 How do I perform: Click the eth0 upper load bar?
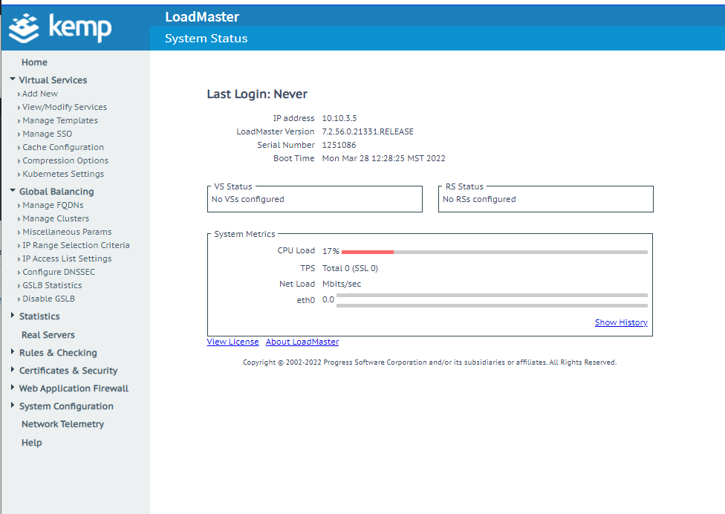click(x=492, y=295)
